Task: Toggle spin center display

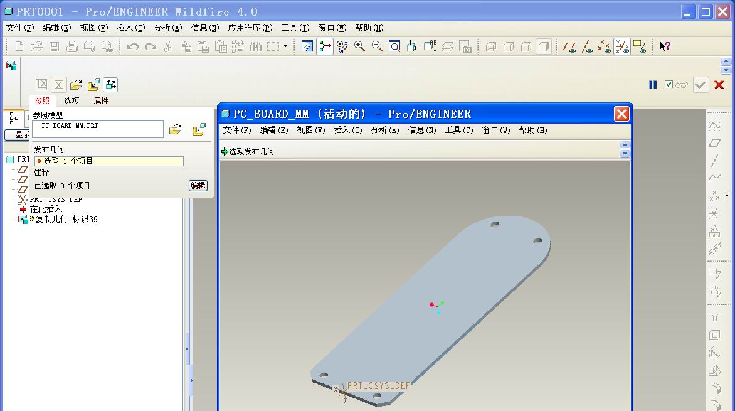Action: (325, 46)
